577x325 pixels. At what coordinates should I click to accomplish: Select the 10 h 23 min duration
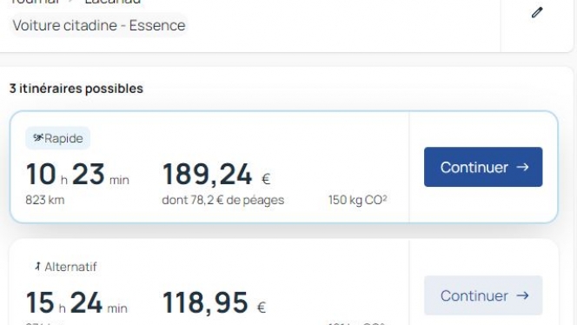pyautogui.click(x=77, y=175)
